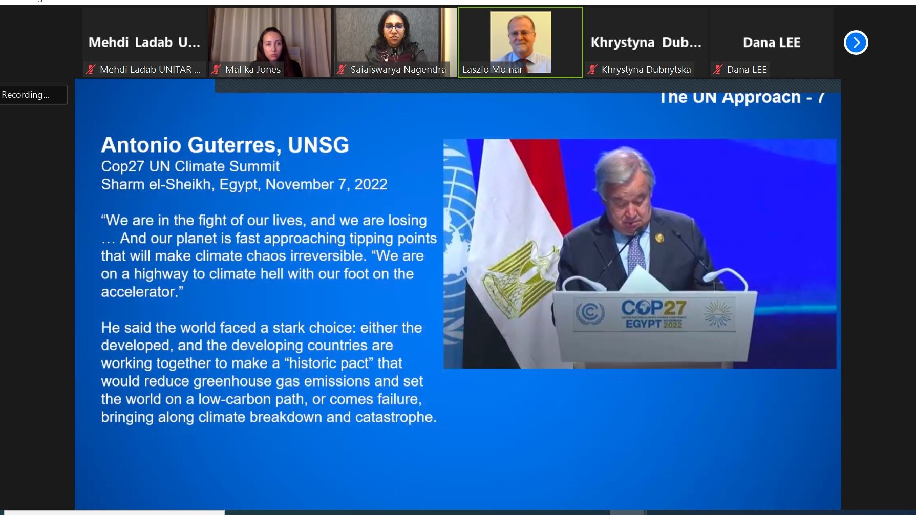The image size is (916, 515).
Task: Click the Malika Jones name label
Action: coord(252,70)
